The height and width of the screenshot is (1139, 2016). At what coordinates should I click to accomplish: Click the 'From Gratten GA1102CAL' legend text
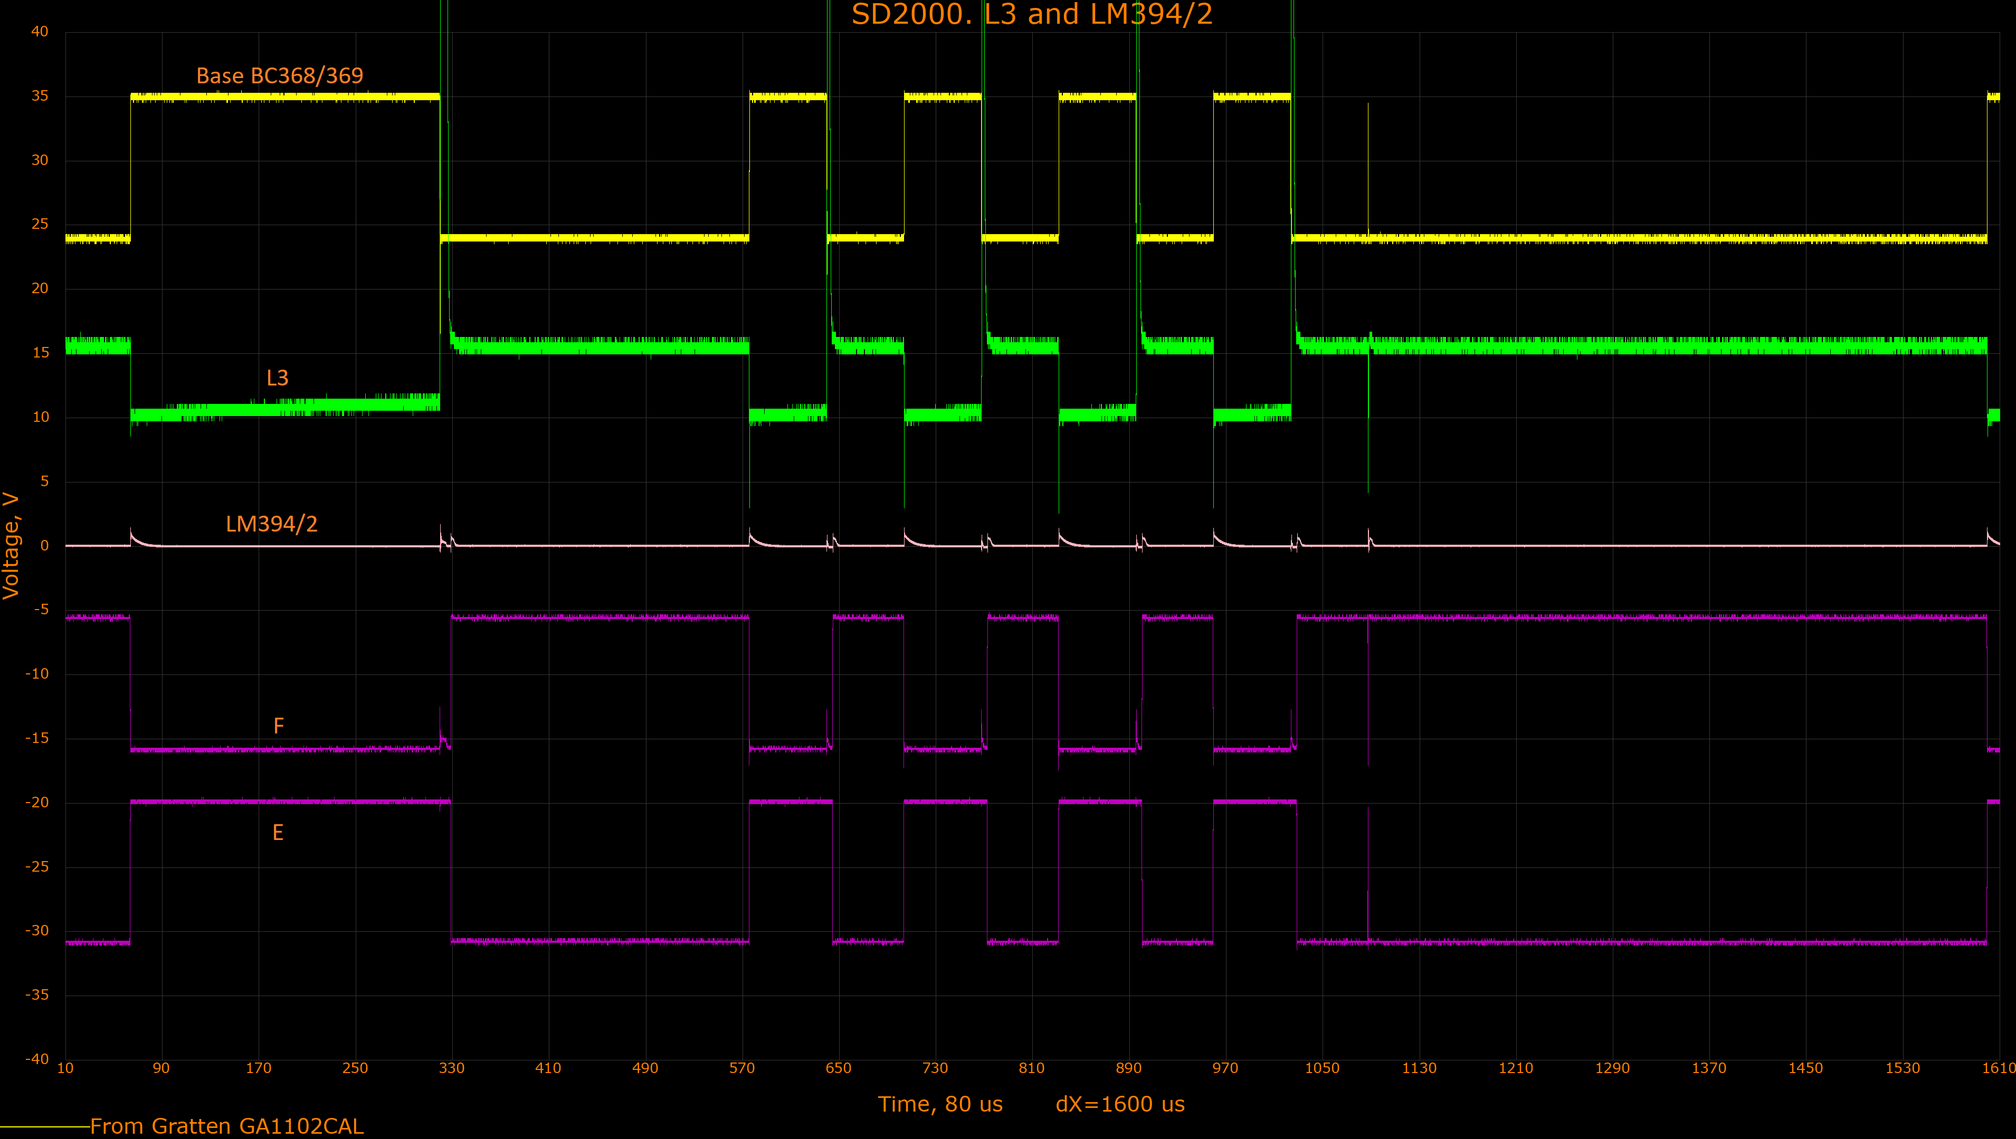[x=226, y=1126]
